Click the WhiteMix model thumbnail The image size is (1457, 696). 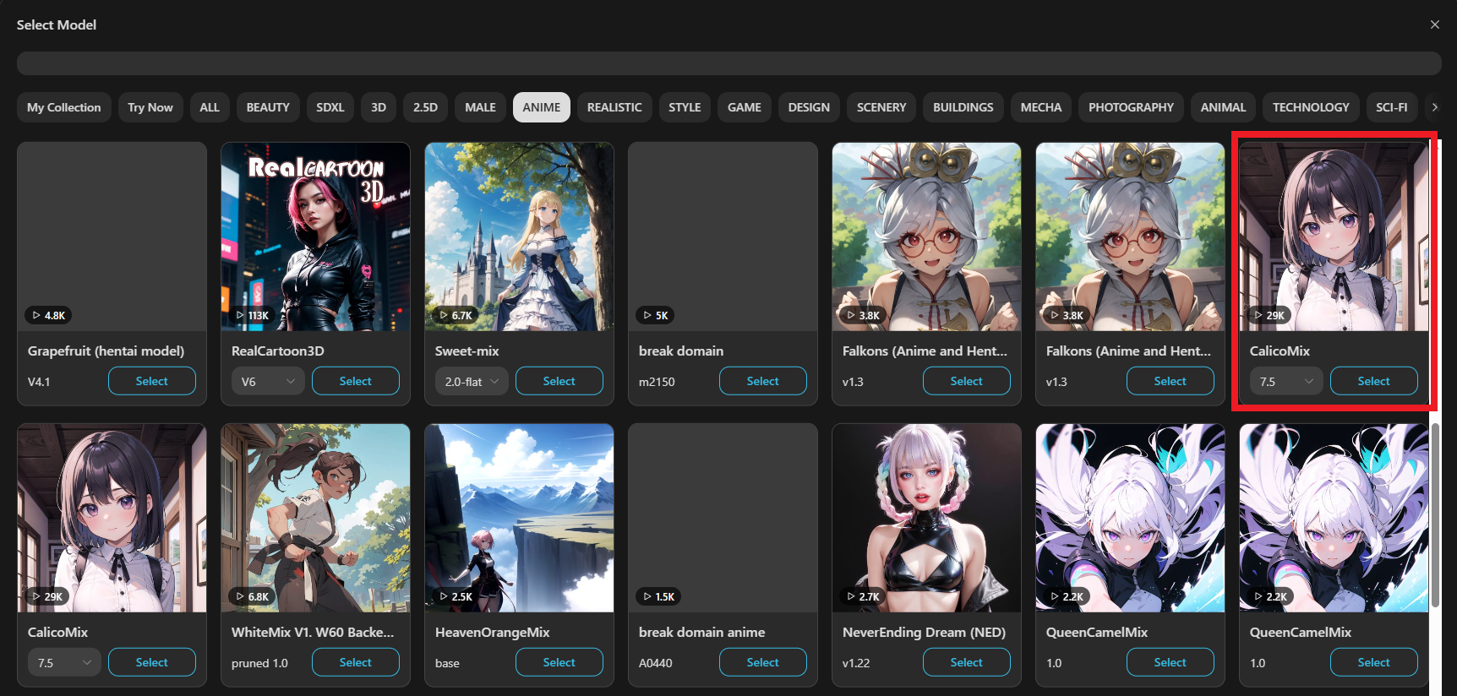(315, 517)
